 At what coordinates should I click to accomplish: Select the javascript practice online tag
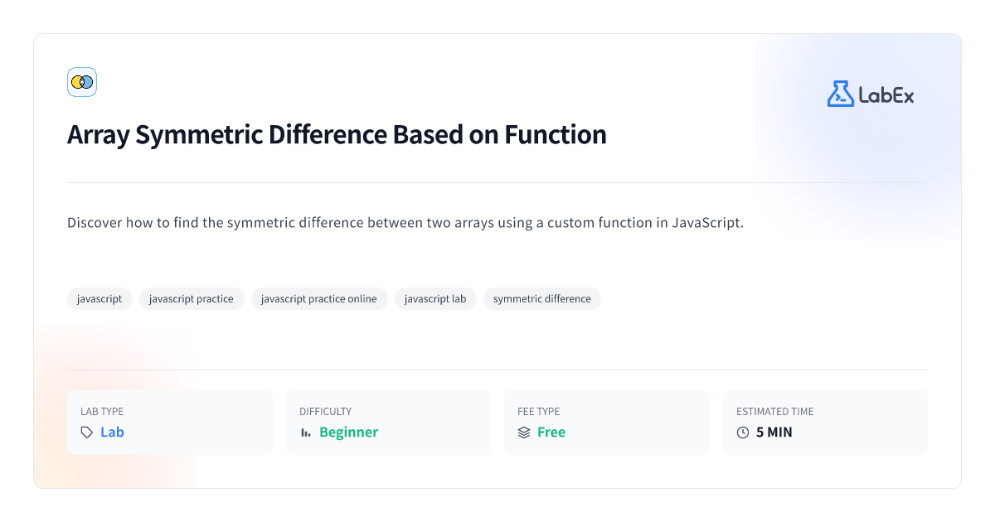pos(319,298)
